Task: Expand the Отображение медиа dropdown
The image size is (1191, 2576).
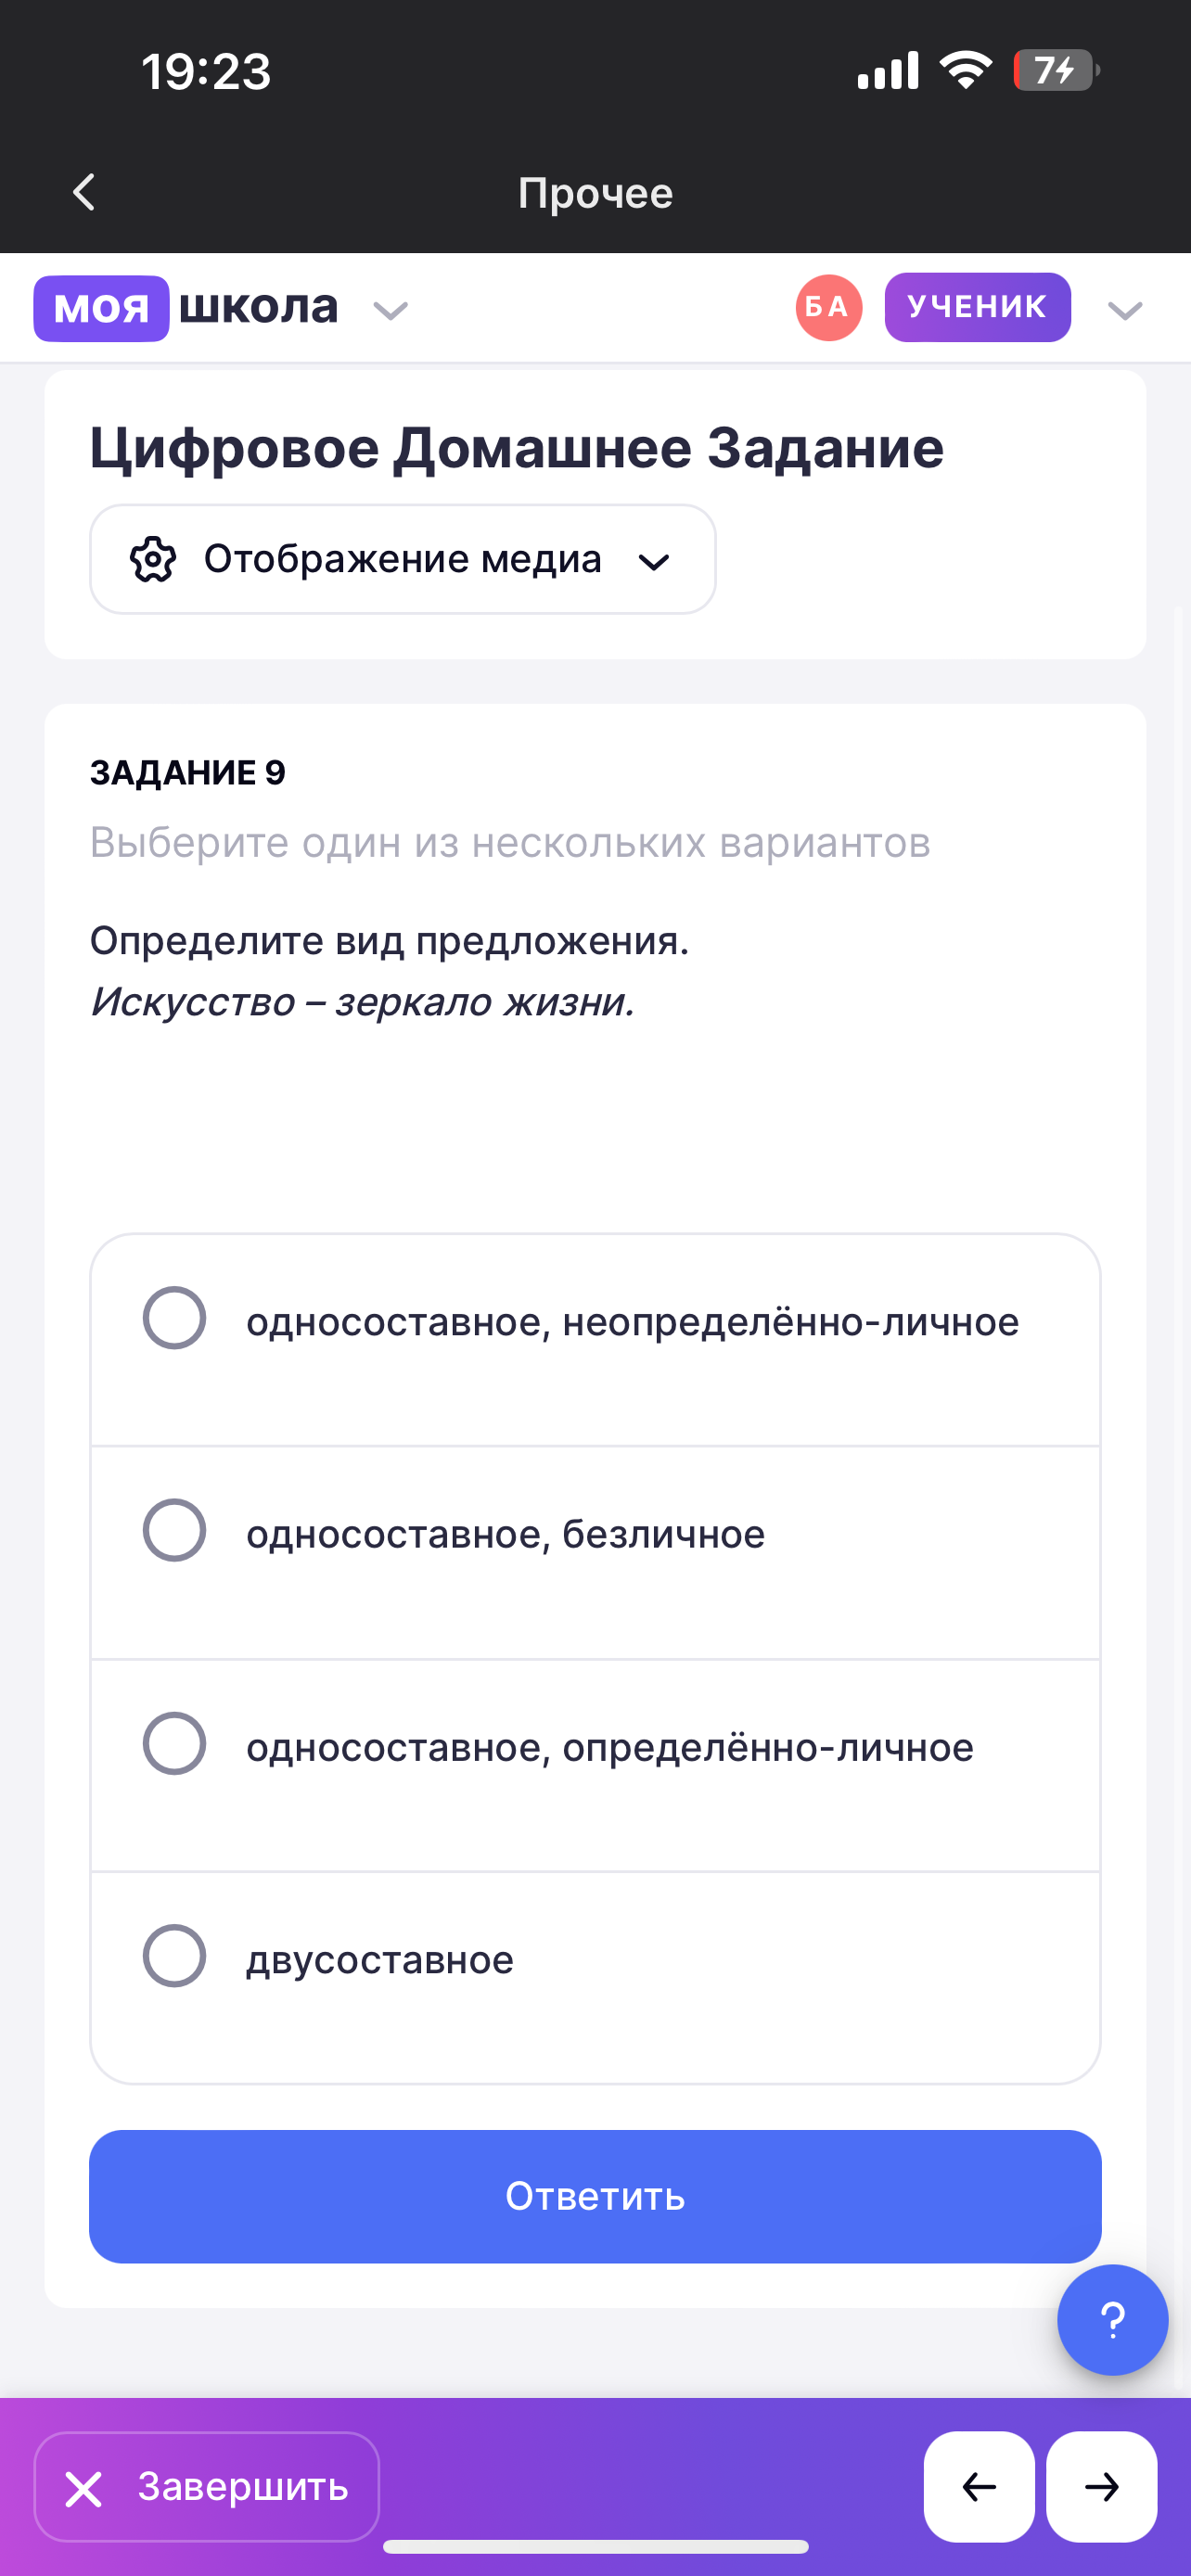Action: (653, 561)
